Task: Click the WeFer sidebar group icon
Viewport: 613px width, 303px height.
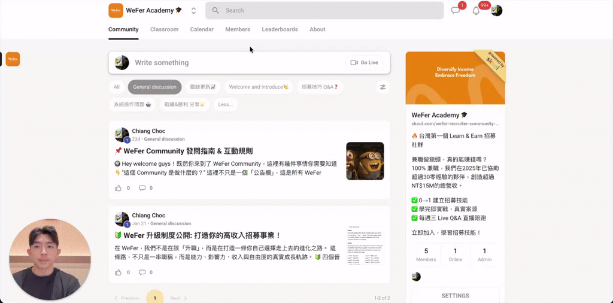Action: tap(13, 59)
